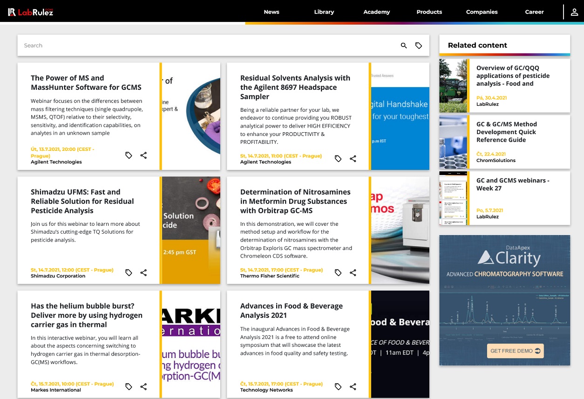The image size is (584, 399).
Task: Open related 'GC and GCMS webinars - Week 27'
Action: 513,184
